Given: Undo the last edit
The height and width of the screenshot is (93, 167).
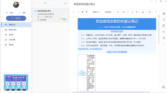Looking at the screenshot, I should point(73,12).
